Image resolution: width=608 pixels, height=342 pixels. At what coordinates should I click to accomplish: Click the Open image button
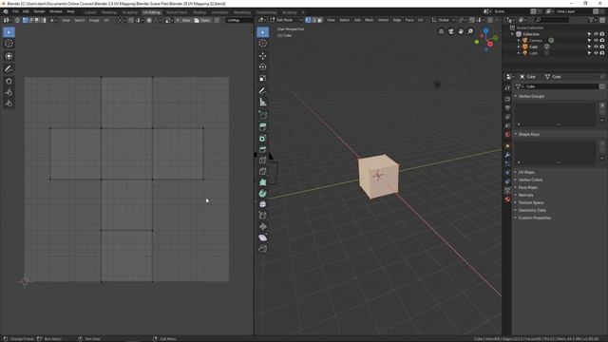[202, 20]
